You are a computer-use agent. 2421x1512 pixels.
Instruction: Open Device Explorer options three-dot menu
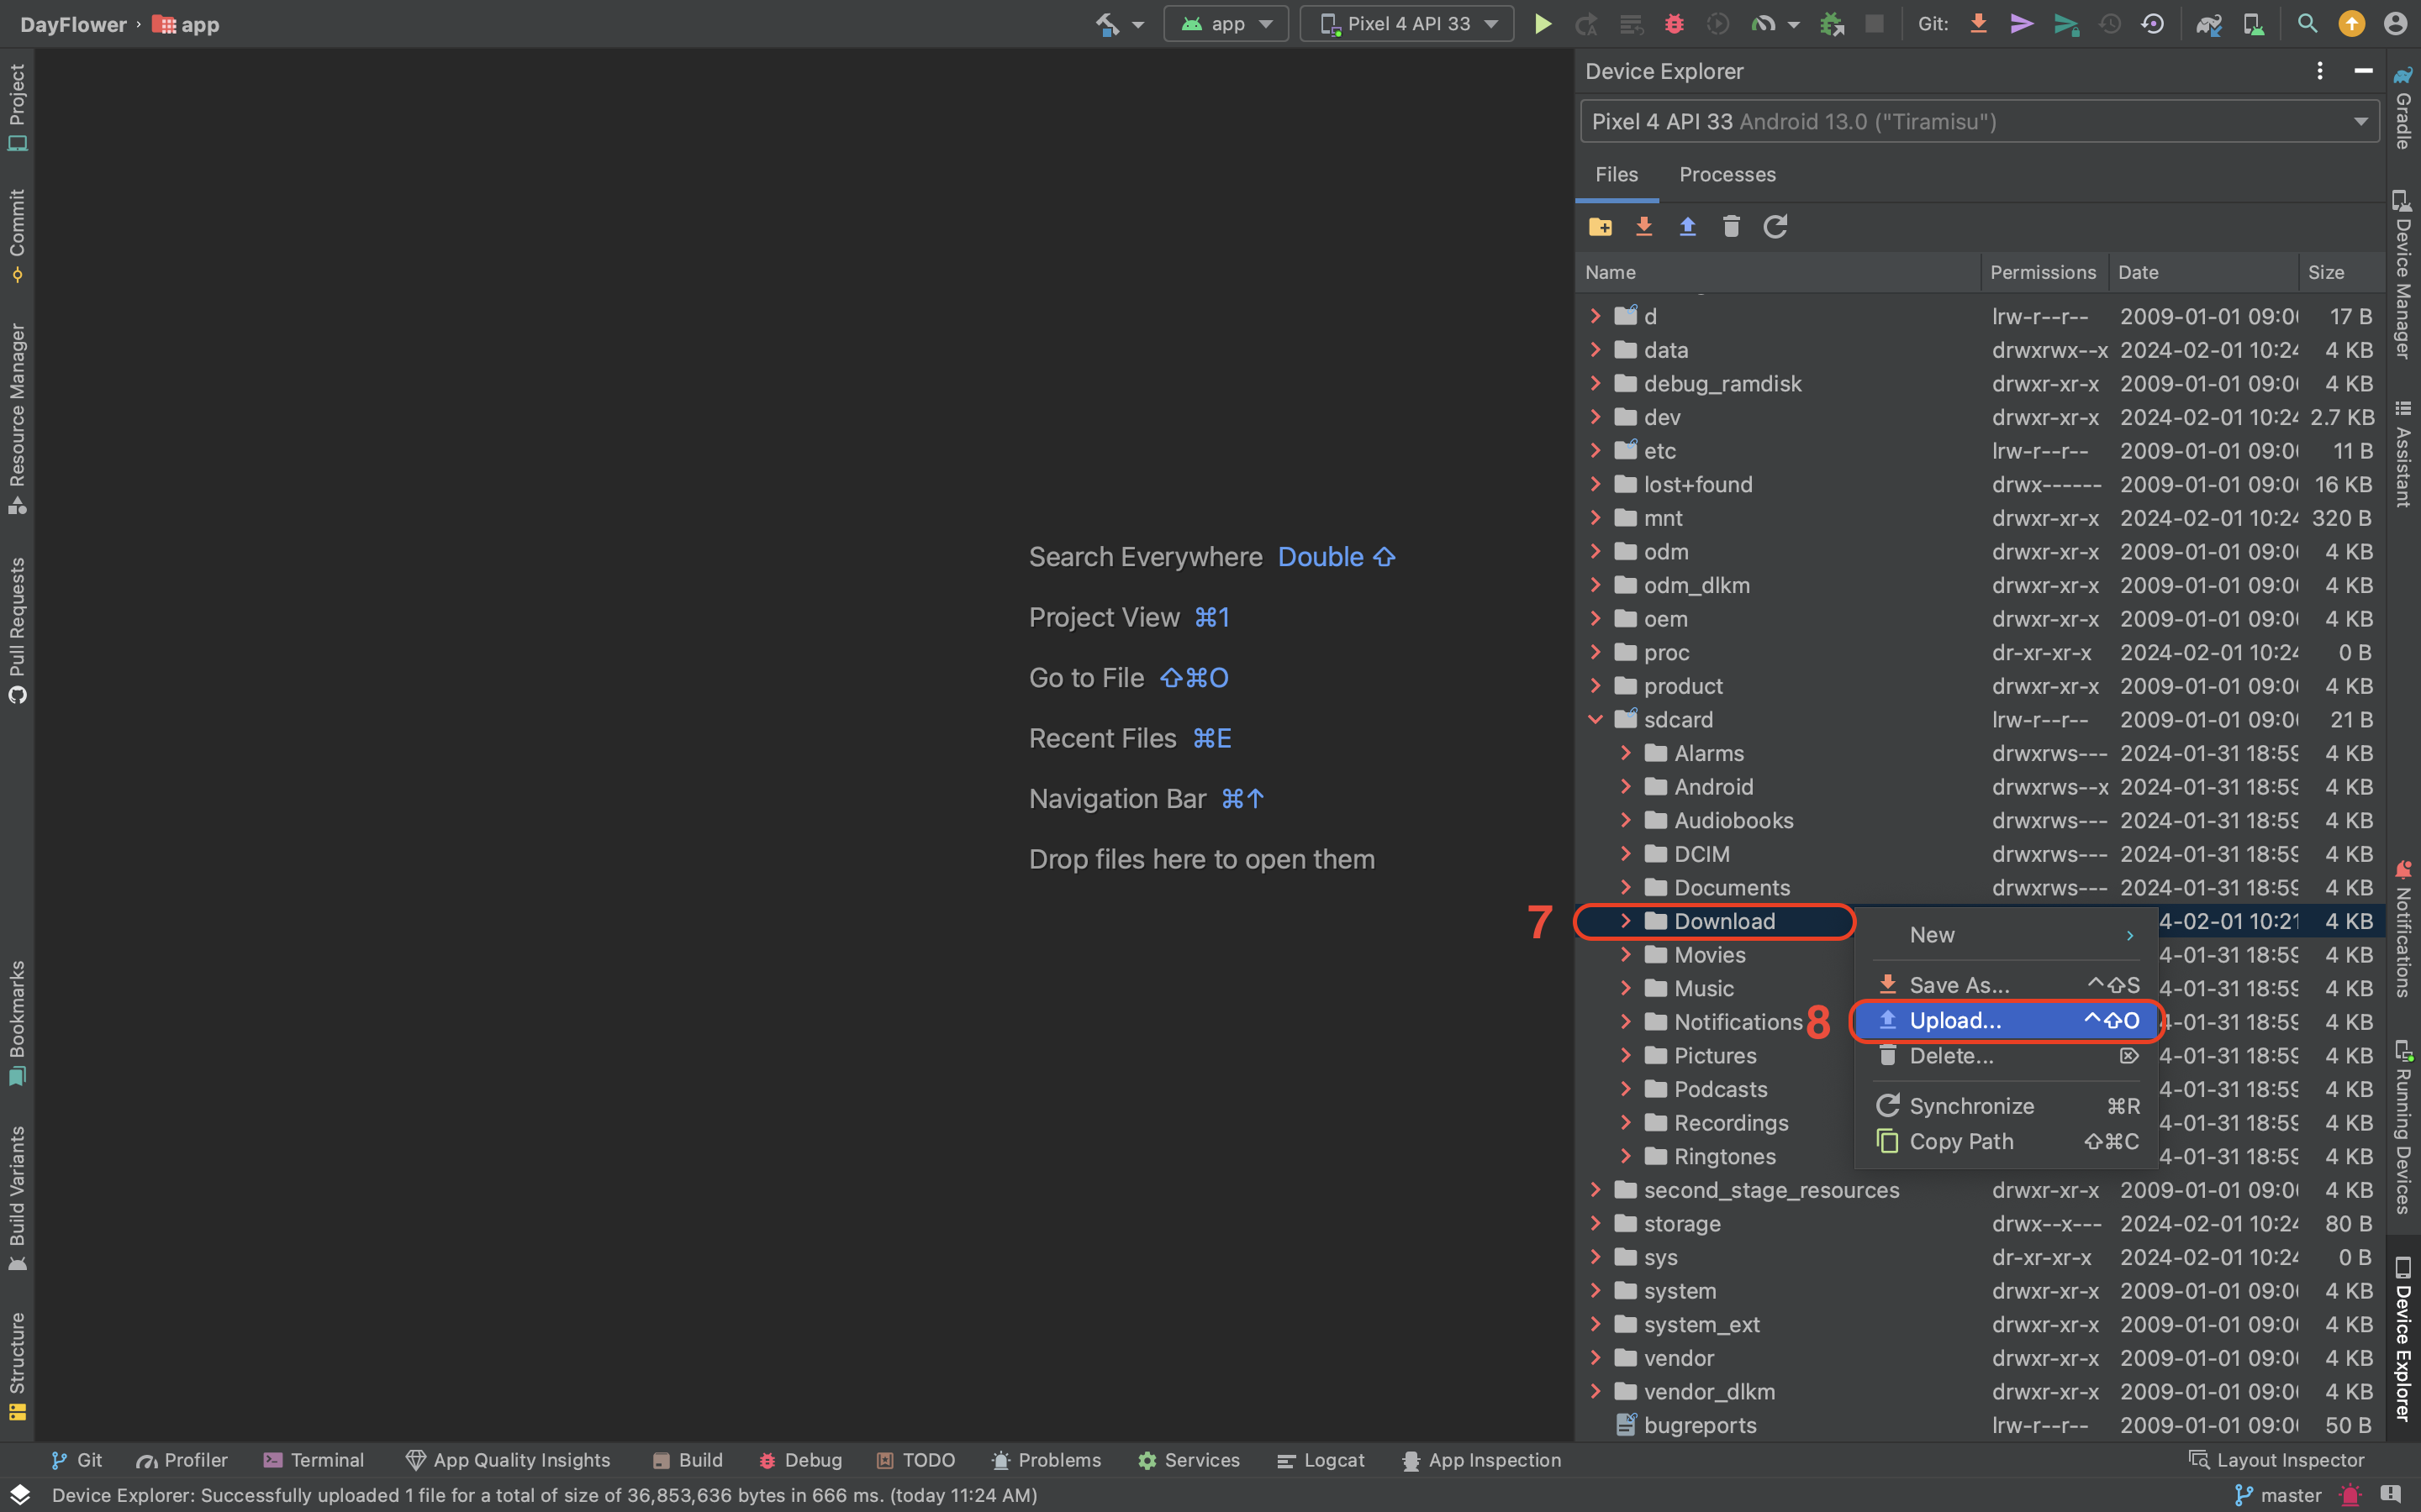2319,71
